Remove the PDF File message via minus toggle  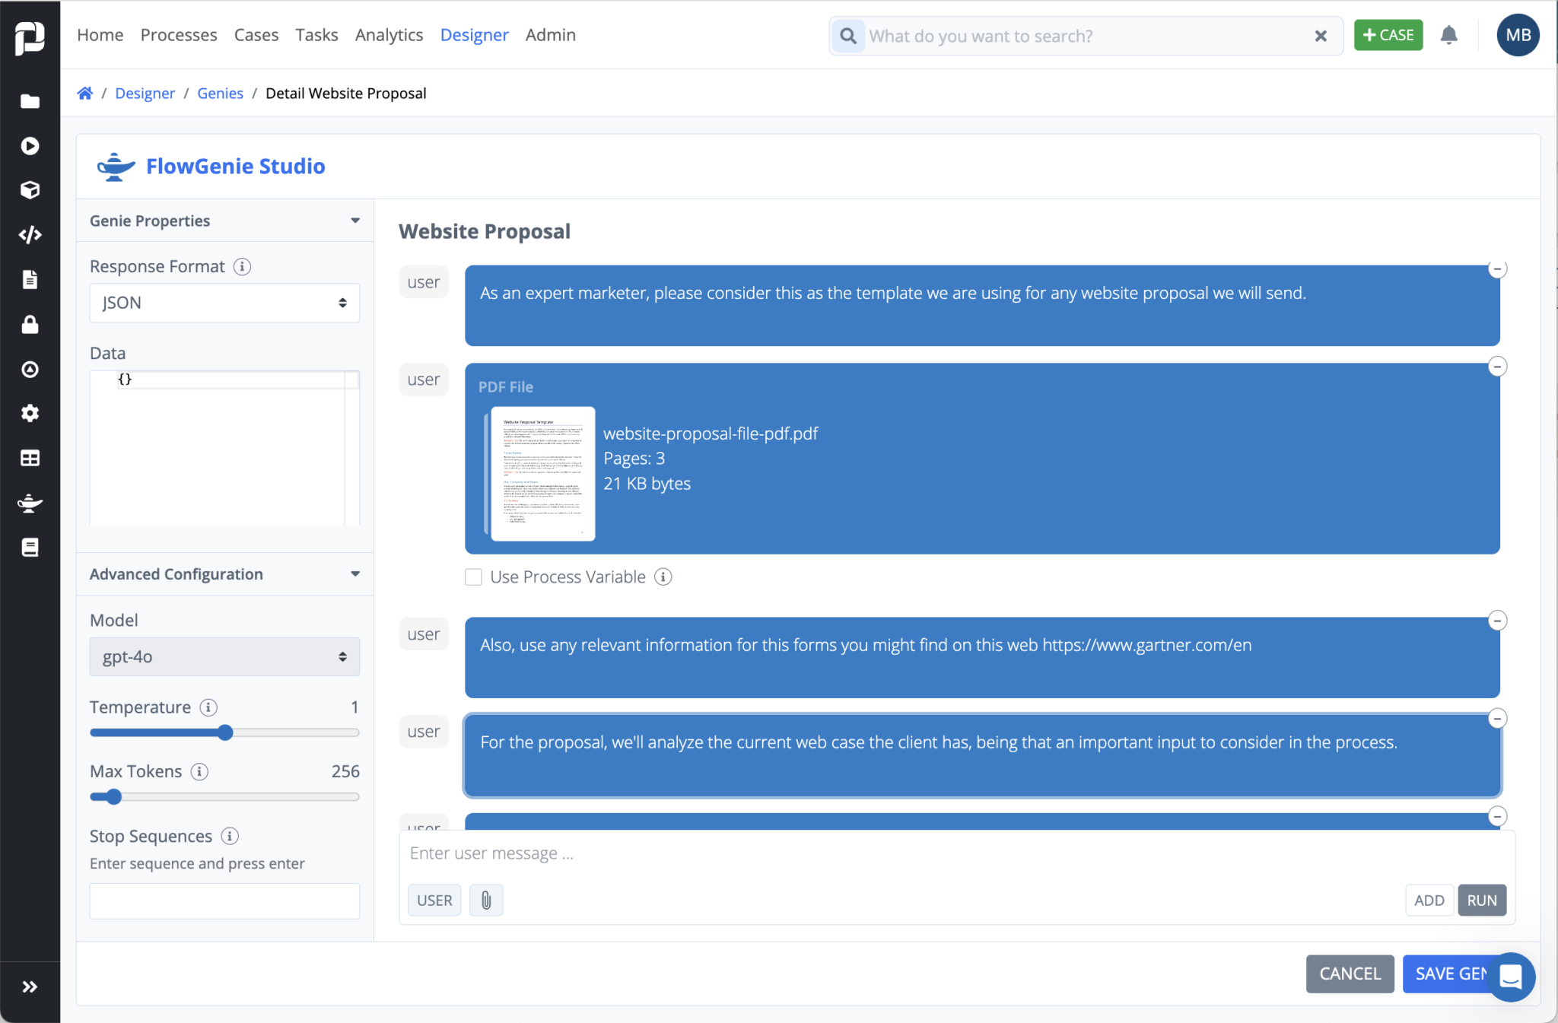pyautogui.click(x=1497, y=366)
